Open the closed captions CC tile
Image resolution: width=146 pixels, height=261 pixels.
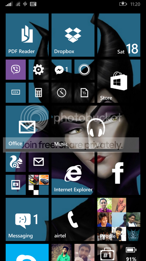[16, 93]
